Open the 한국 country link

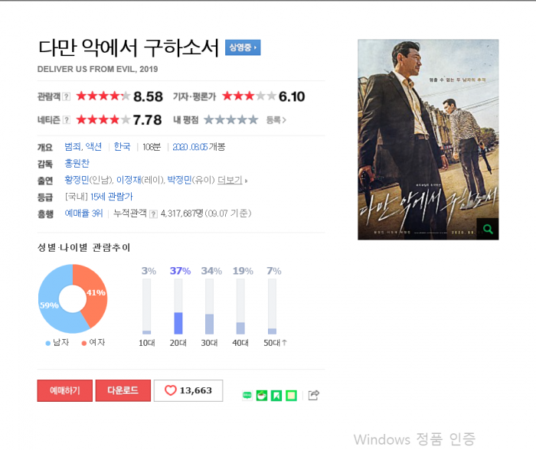coord(122,147)
